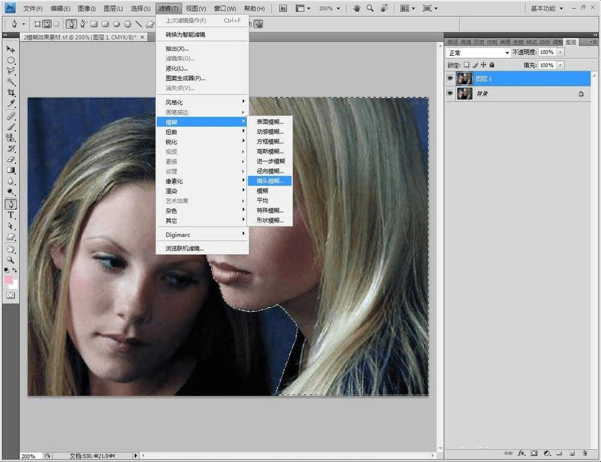Open the 正常 blend mode dropdown
Screen dimensions: 601x462
(478, 52)
